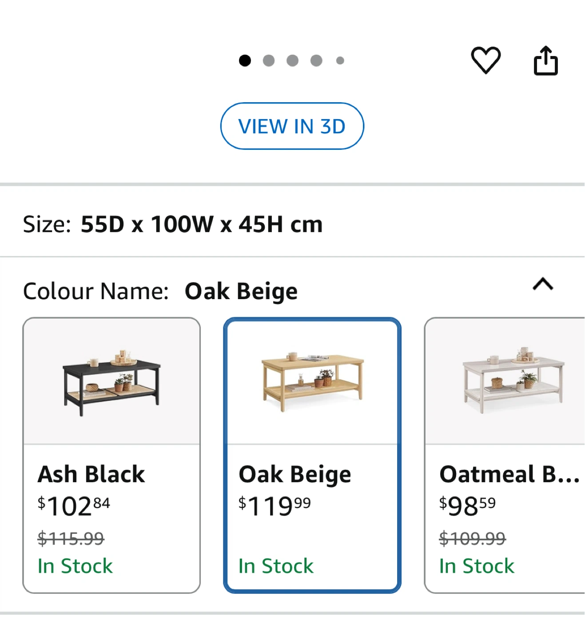585x640 pixels.
Task: Jump to first image carousel dot
Action: click(245, 60)
